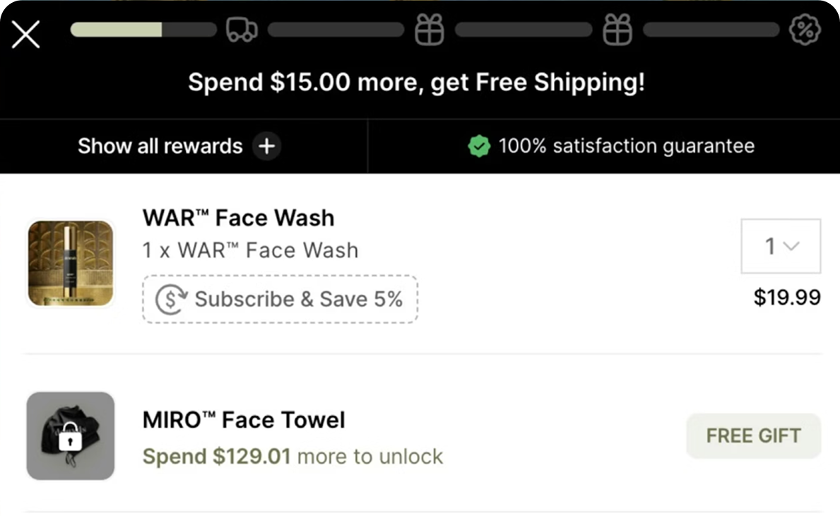Close the cart drawer with the X icon

coord(26,34)
